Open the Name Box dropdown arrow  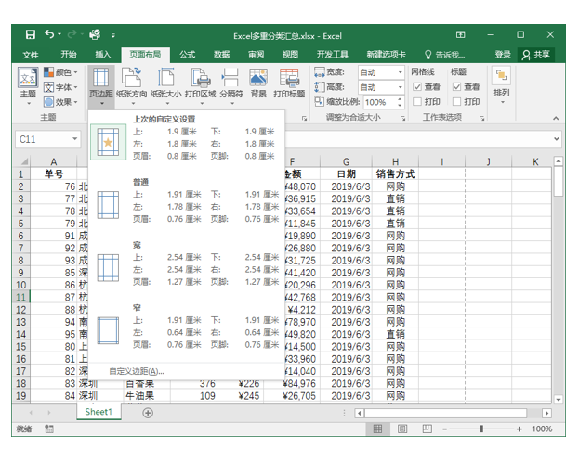75,139
